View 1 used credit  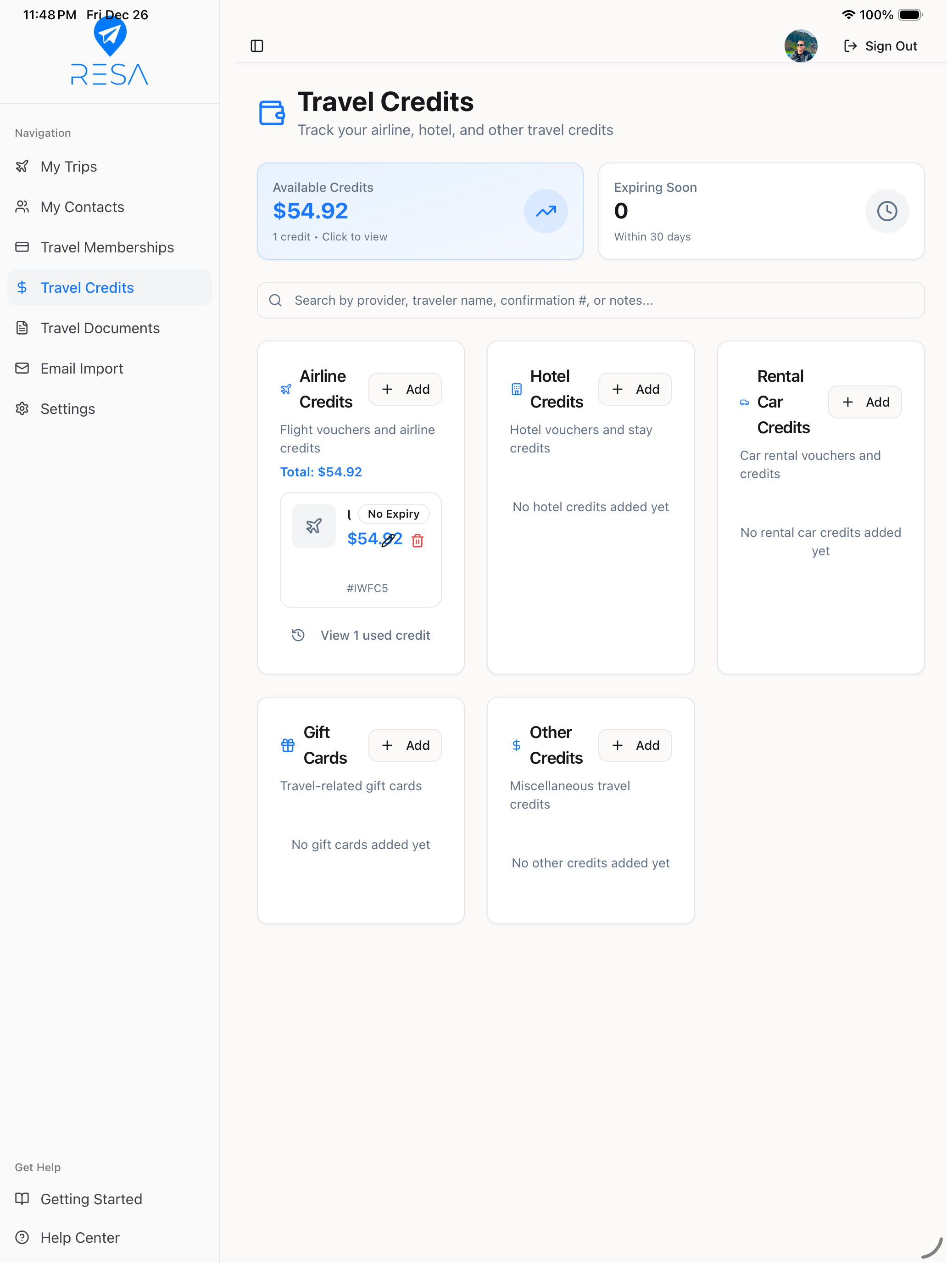(361, 636)
